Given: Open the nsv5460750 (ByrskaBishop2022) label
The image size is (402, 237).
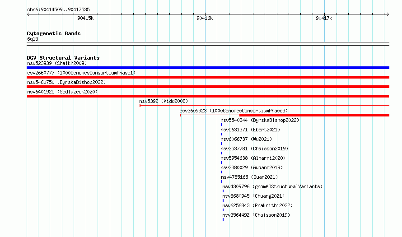Looking at the screenshot, I should 66,82.
